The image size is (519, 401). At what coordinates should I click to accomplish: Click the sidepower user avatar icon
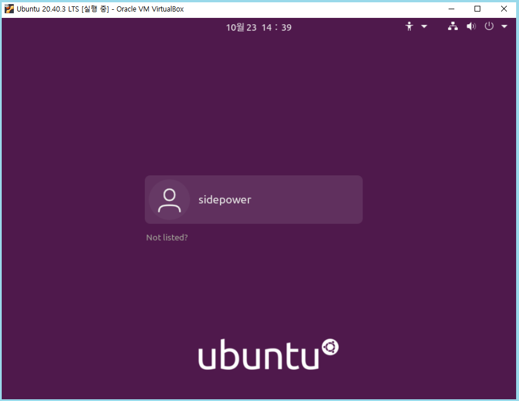(169, 200)
